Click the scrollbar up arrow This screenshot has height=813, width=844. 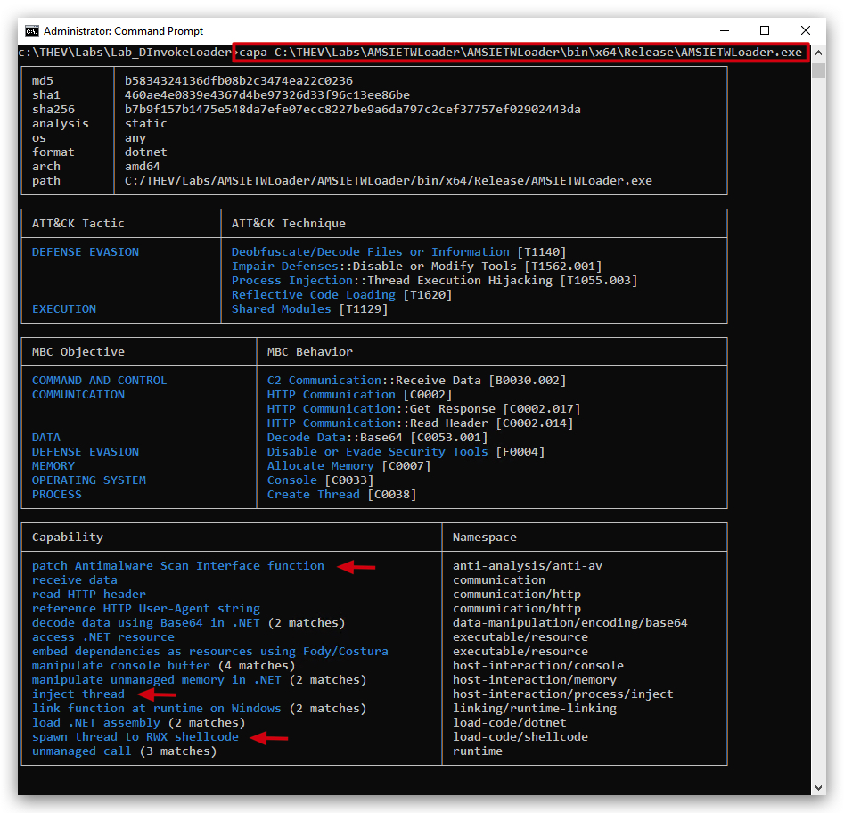point(818,53)
